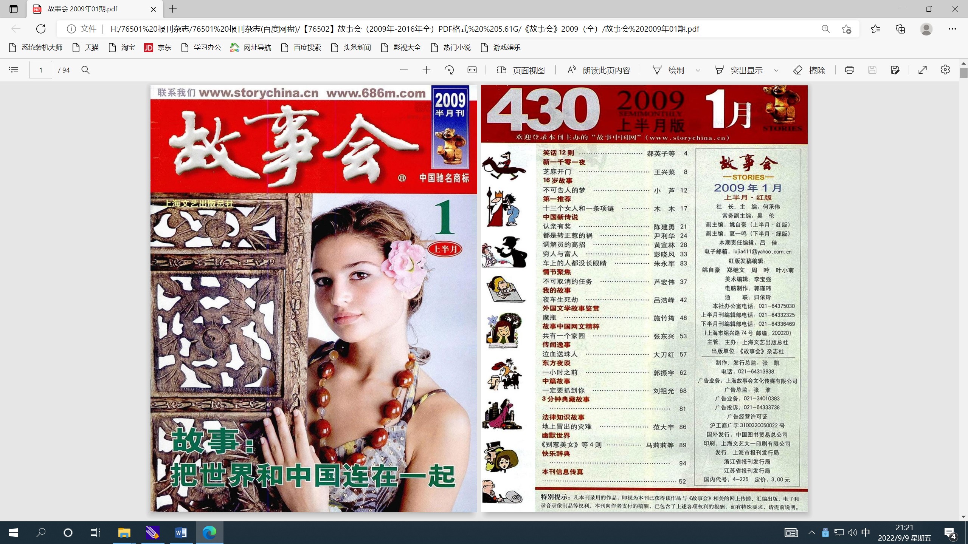This screenshot has height=544, width=968.
Task: Show hidden system tray icons
Action: [811, 533]
